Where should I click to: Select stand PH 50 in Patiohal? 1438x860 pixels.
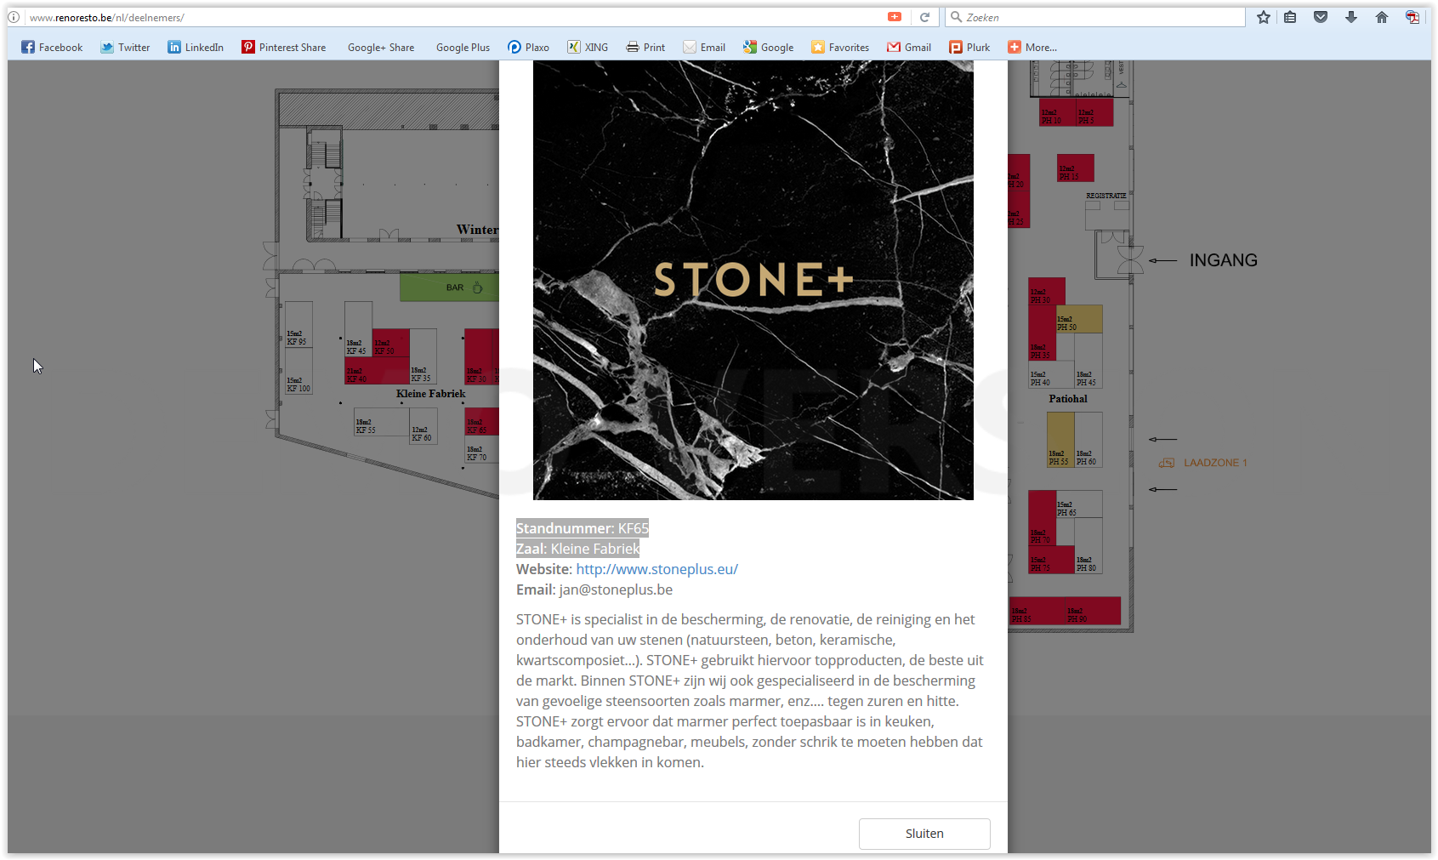pos(1079,319)
